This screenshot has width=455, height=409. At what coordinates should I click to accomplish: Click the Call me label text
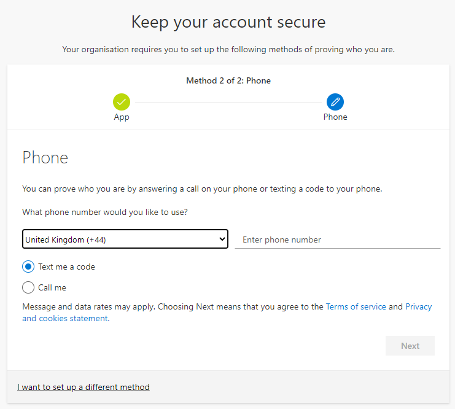pos(52,287)
